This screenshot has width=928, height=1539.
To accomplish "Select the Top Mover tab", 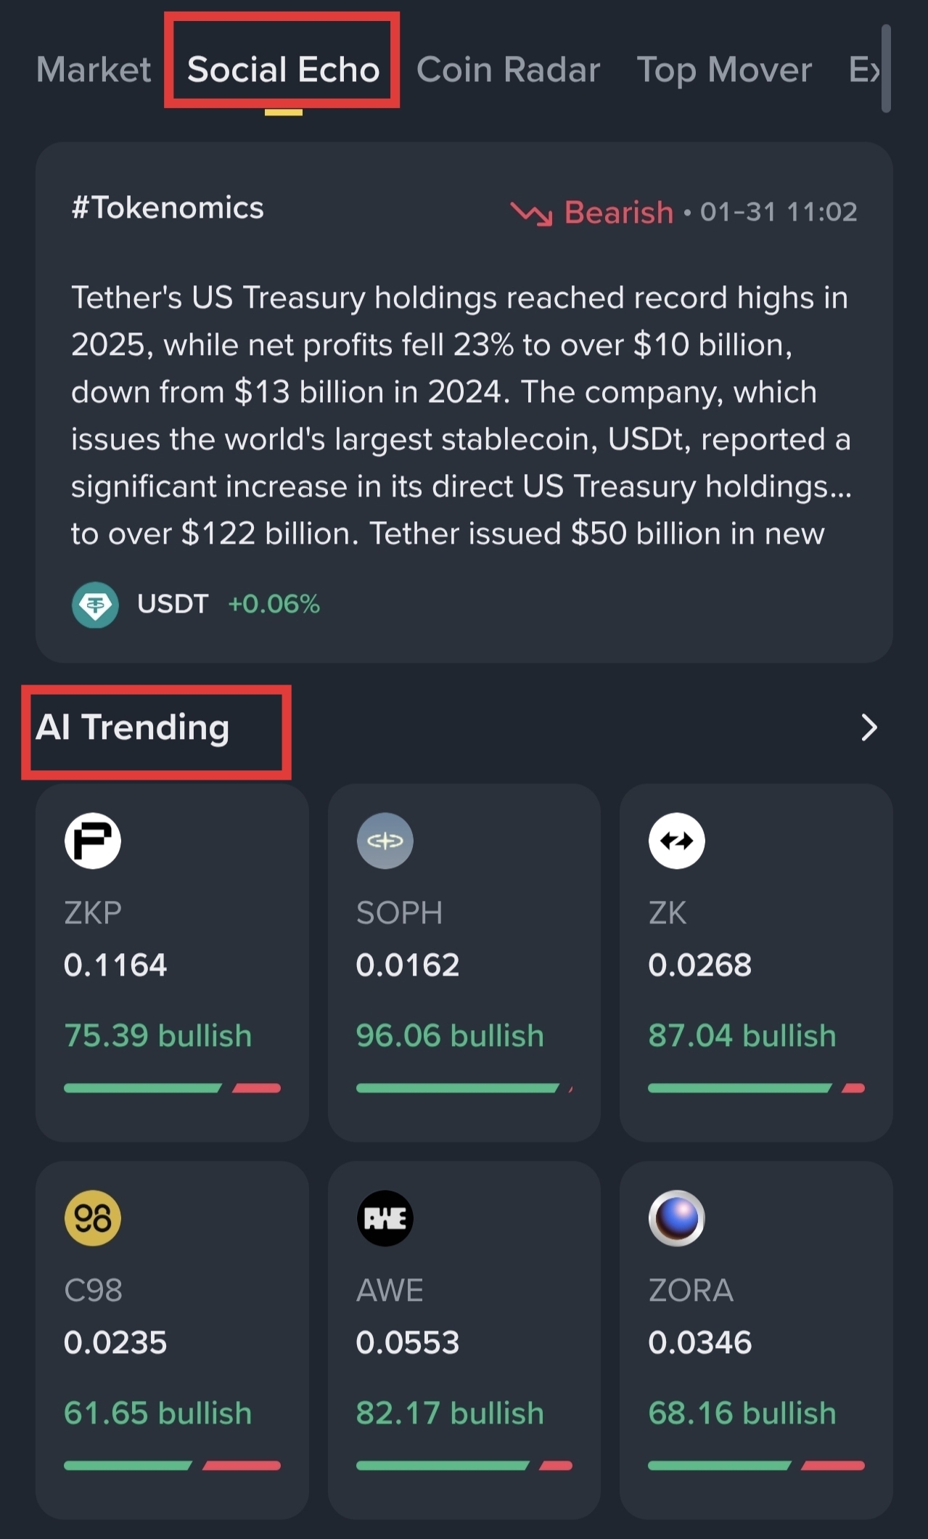I will pos(724,70).
